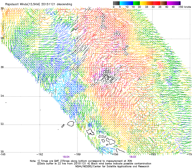Click the '26' latitude label
192x168 pixels.
point(2,67)
